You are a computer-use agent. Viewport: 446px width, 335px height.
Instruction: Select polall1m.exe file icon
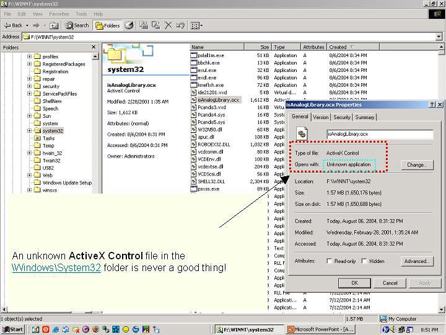tap(194, 55)
